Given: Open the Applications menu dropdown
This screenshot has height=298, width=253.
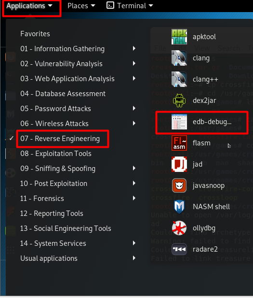Looking at the screenshot, I should click(29, 6).
